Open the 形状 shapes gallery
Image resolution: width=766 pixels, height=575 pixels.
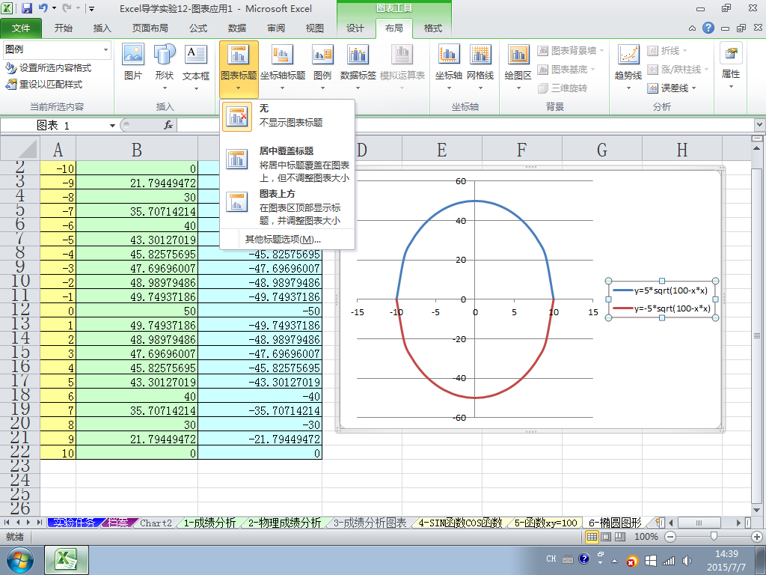165,67
